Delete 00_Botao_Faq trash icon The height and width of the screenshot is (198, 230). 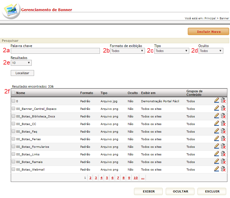coord(223,131)
